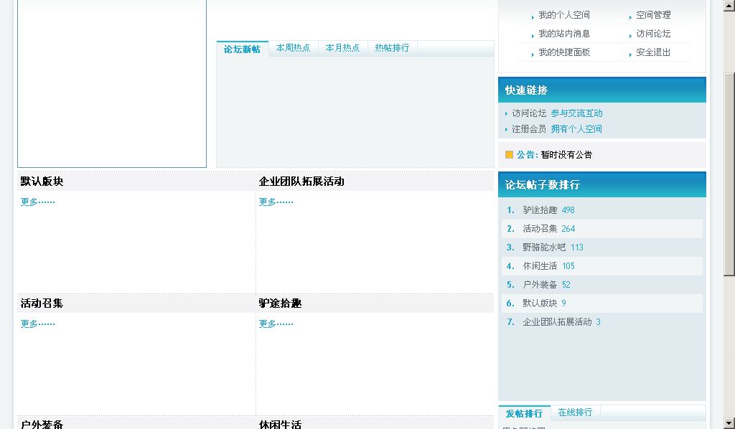Click the arrow bullet beside 注册会员
This screenshot has height=429, width=735.
coord(506,129)
